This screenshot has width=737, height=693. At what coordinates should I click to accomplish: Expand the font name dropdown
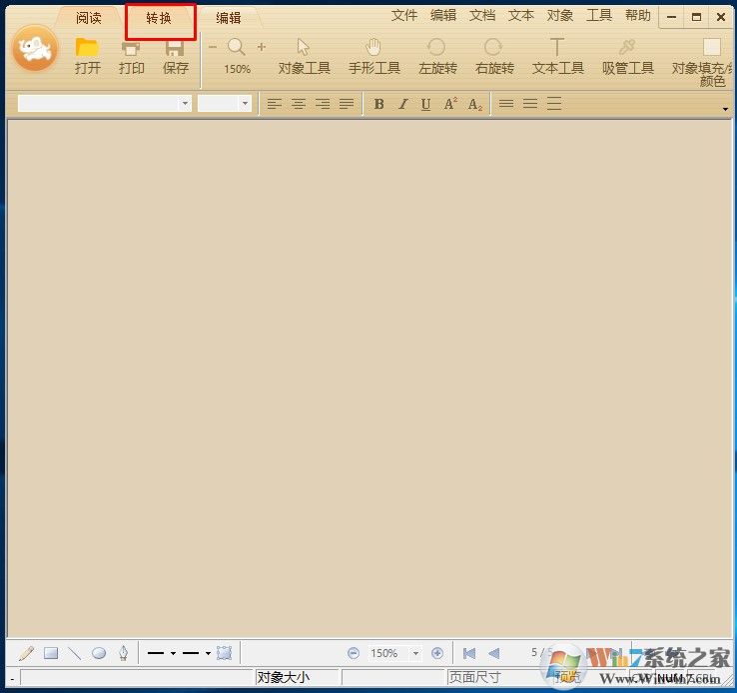click(x=185, y=104)
